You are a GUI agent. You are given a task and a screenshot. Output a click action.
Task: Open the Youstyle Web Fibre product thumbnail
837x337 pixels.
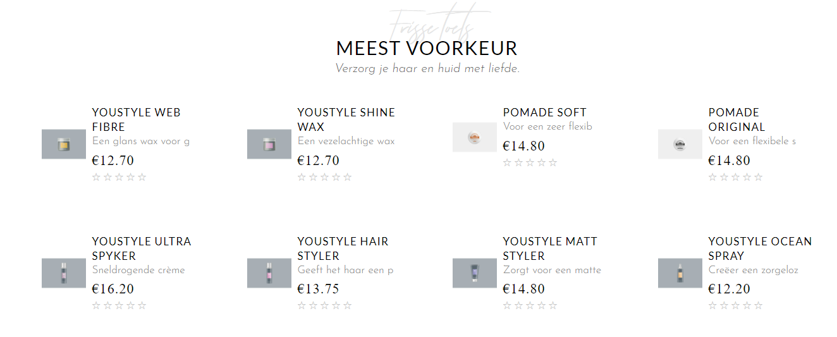[x=64, y=144]
